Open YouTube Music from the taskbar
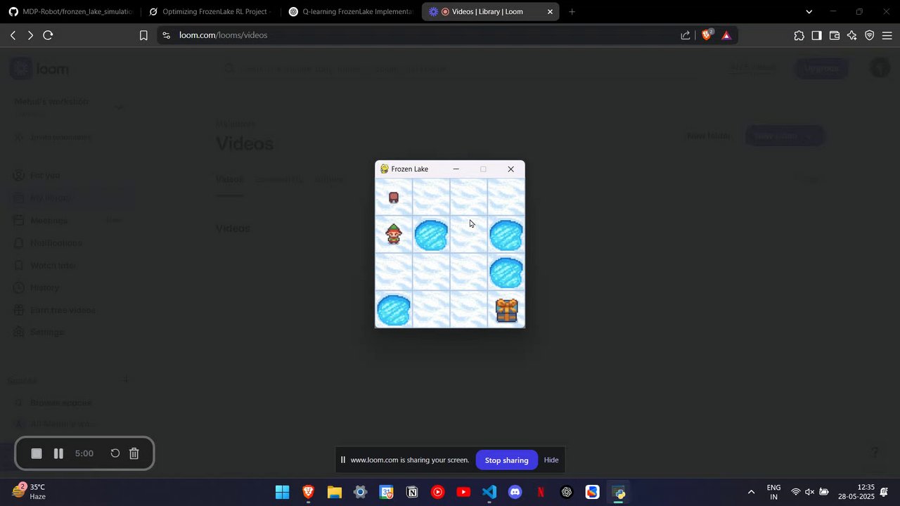Viewport: 900px width, 506px height. coord(437,492)
